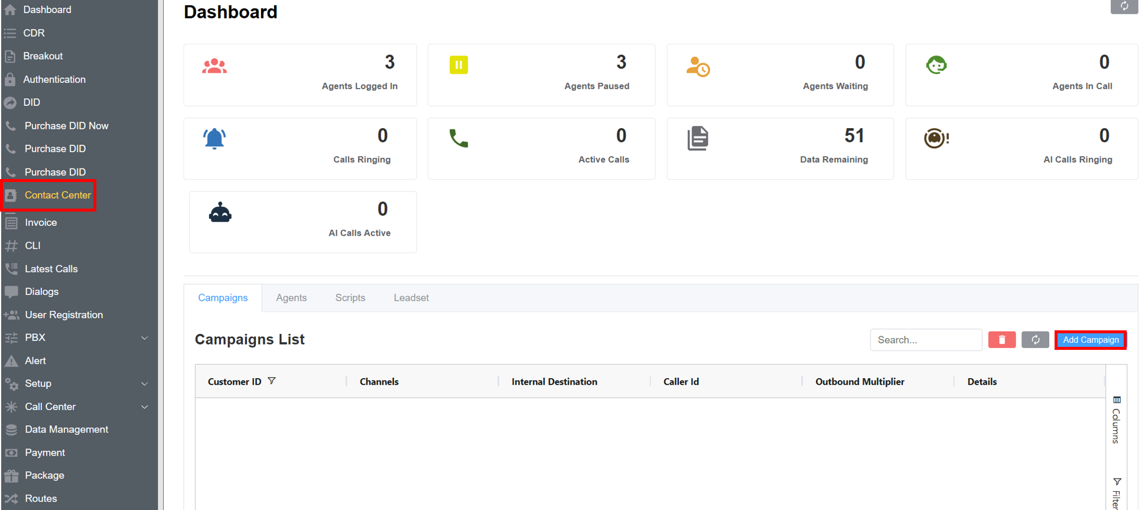Viewport: 1142px width, 510px height.
Task: Click the grey refresh campaigns list icon
Action: (1035, 340)
